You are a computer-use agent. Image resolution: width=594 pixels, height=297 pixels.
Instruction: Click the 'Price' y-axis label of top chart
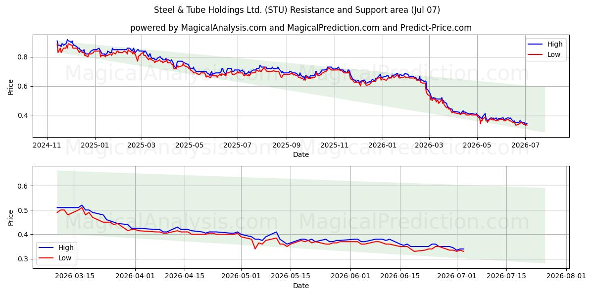11,86
